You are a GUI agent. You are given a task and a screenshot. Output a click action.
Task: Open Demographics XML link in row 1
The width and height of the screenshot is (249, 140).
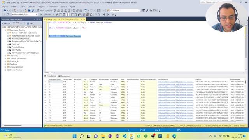pyautogui.click(x=175, y=82)
